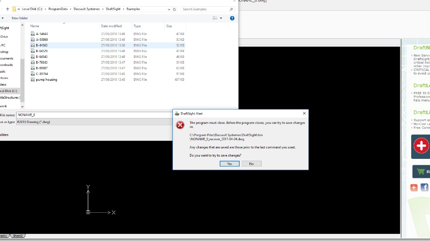
Task: Click the DraftSight Alert title icon
Action: pos(177,114)
